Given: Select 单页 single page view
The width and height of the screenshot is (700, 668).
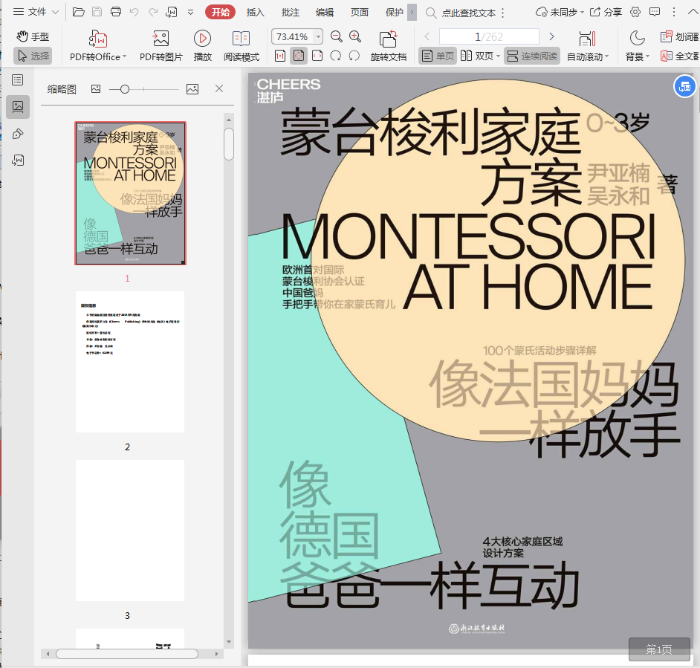Looking at the screenshot, I should [438, 56].
